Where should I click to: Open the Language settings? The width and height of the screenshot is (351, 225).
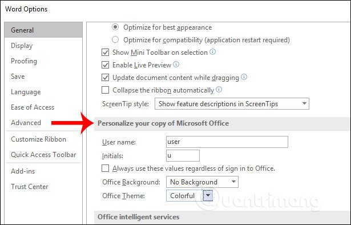(x=26, y=92)
